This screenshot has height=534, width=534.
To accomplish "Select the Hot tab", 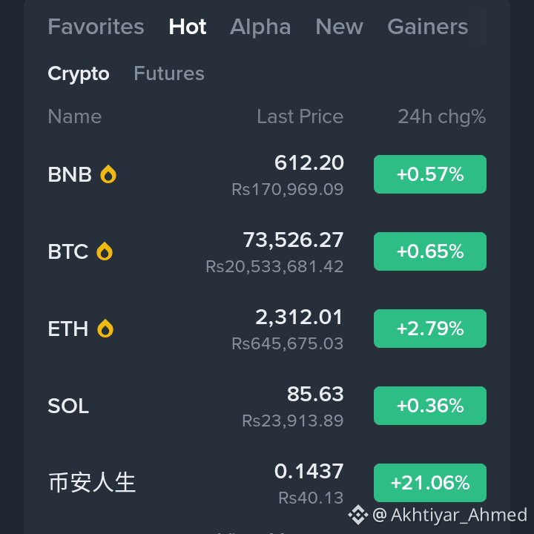I will point(188,27).
